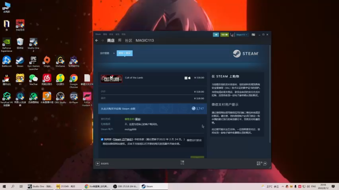Open the Windows Start menu
339x190 pixels.
pos(4,186)
